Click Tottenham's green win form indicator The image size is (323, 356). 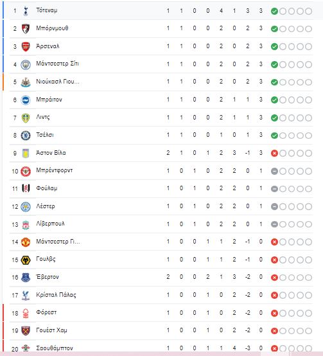coord(274,11)
